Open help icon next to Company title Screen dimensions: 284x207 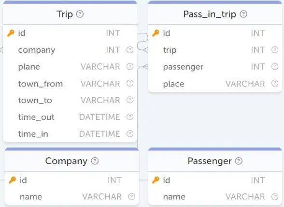(95, 161)
